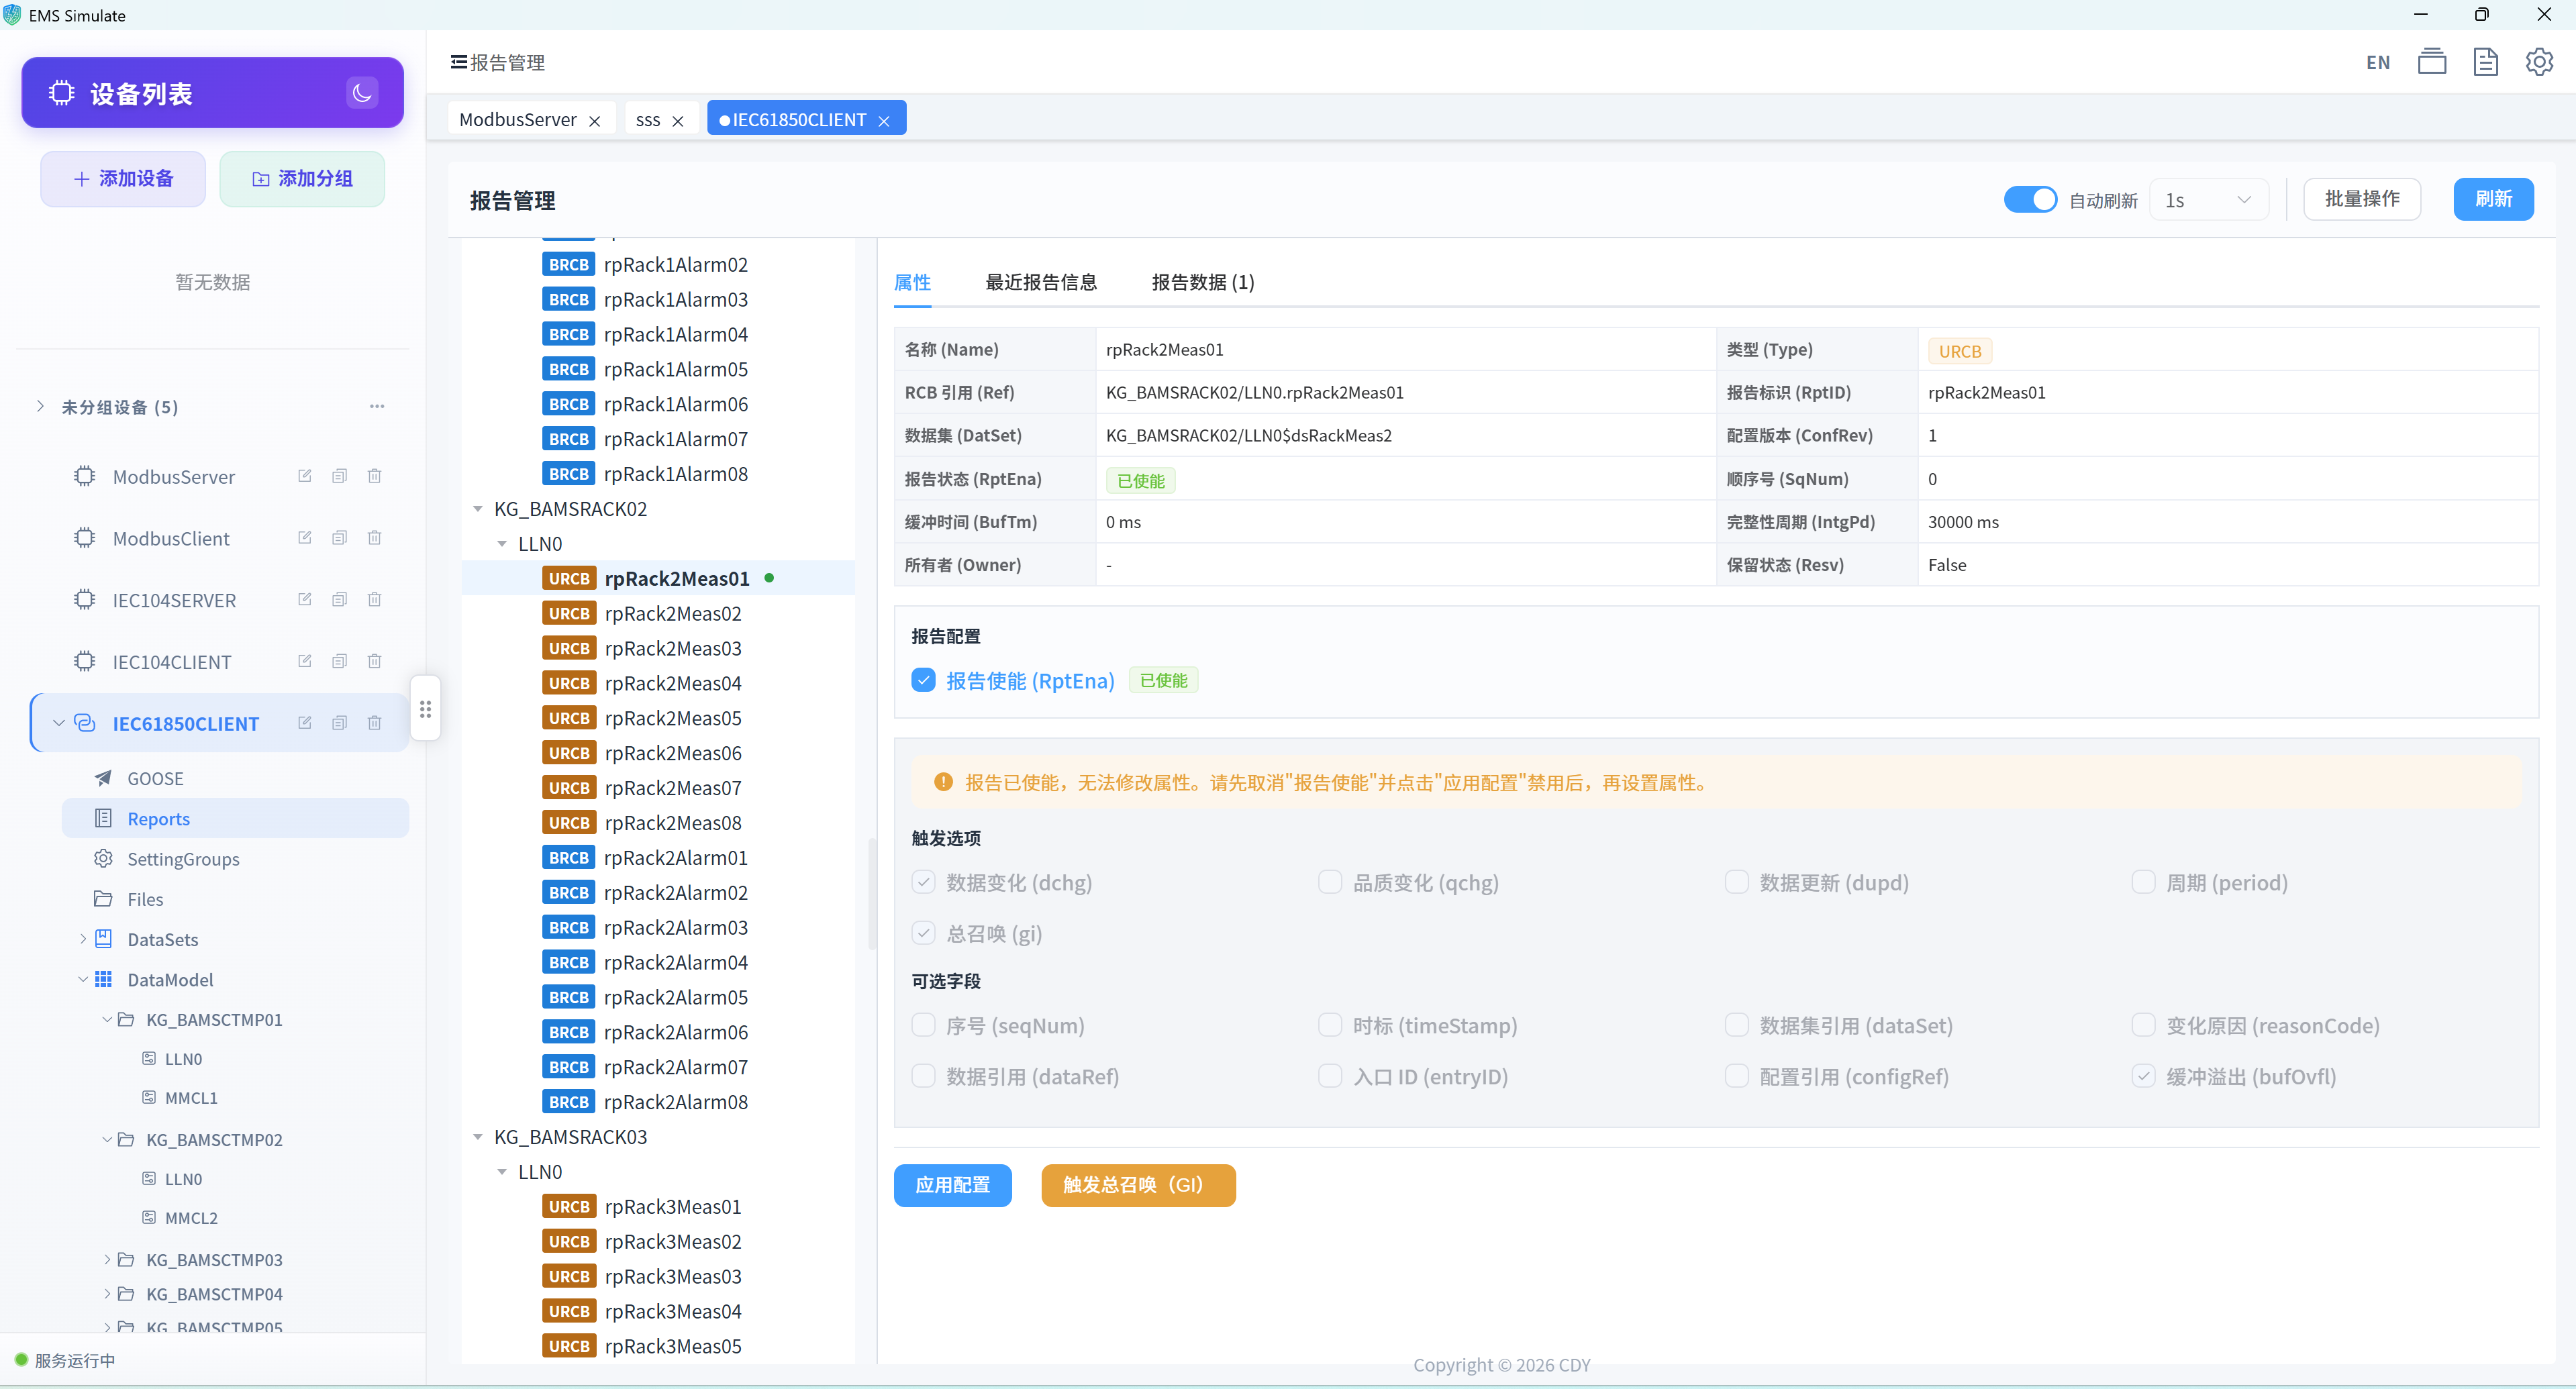Switch to sss tab
This screenshot has width=2576, height=1389.
click(648, 119)
